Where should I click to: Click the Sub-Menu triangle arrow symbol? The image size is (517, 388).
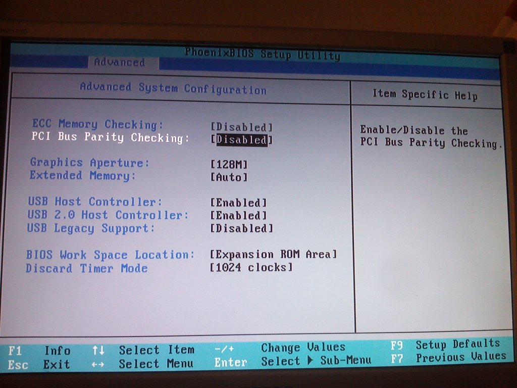coord(310,360)
